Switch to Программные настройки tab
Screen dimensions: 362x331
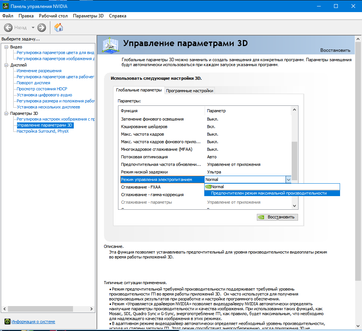190,91
